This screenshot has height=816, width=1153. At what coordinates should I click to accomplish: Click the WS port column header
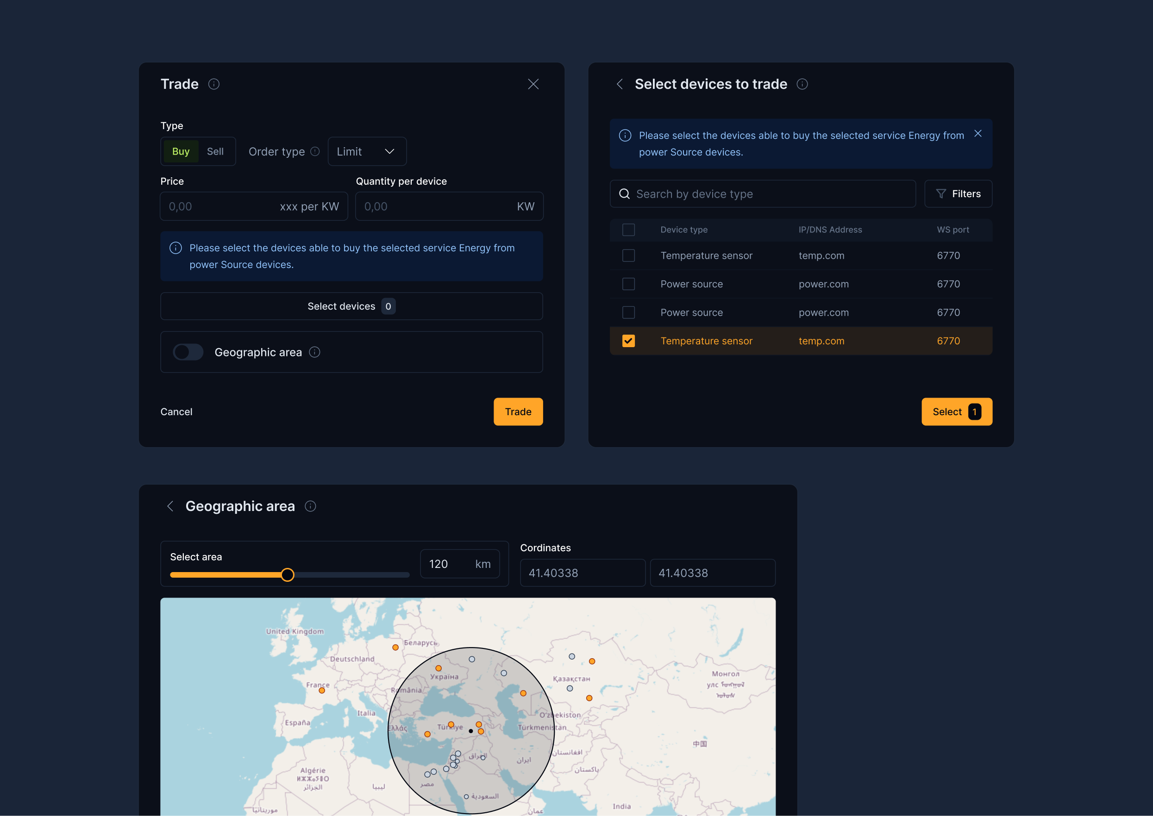(x=952, y=230)
